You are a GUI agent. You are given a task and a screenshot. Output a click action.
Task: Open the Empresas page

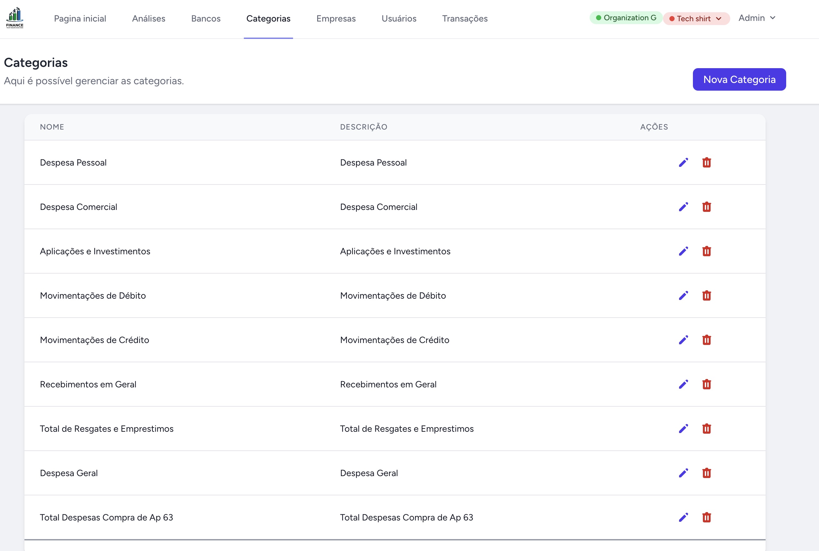pos(336,19)
